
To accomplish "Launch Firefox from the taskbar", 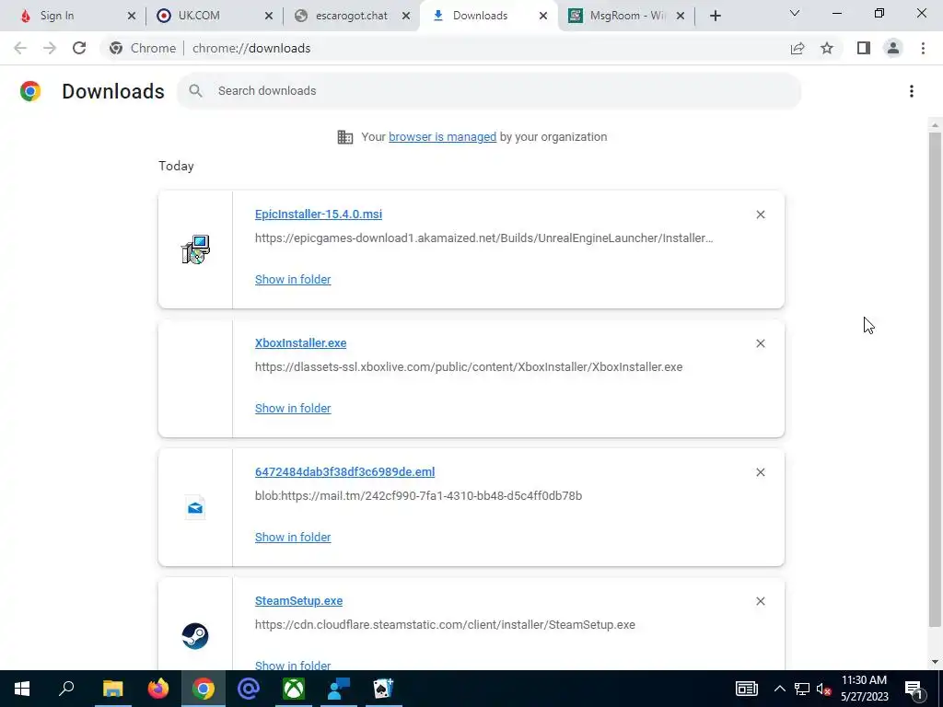I will click(x=158, y=689).
